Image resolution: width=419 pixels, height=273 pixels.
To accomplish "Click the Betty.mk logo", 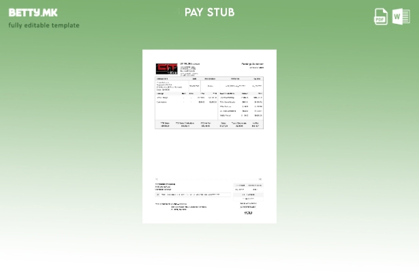I will click(x=33, y=12).
